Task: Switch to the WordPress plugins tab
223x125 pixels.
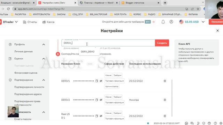Action: click(x=99, y=3)
